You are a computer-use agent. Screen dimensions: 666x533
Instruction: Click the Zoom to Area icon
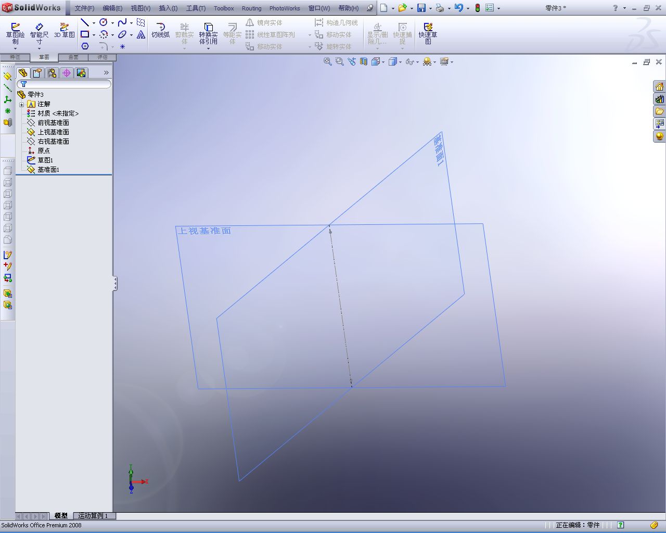(x=340, y=61)
